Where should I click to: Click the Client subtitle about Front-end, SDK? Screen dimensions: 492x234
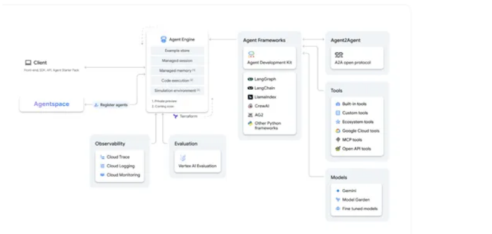tap(52, 70)
